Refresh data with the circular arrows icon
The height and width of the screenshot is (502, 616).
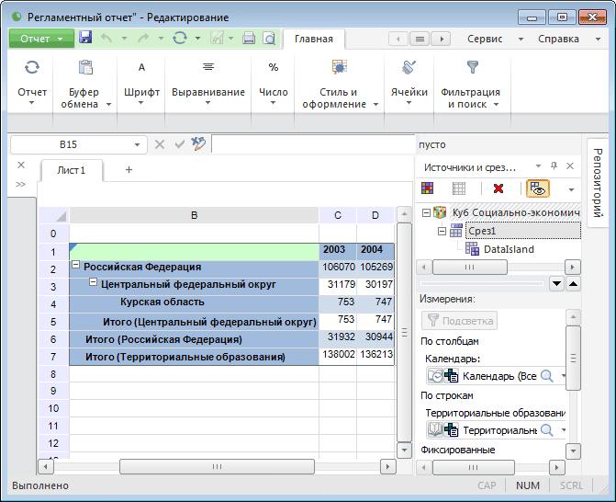pos(180,39)
